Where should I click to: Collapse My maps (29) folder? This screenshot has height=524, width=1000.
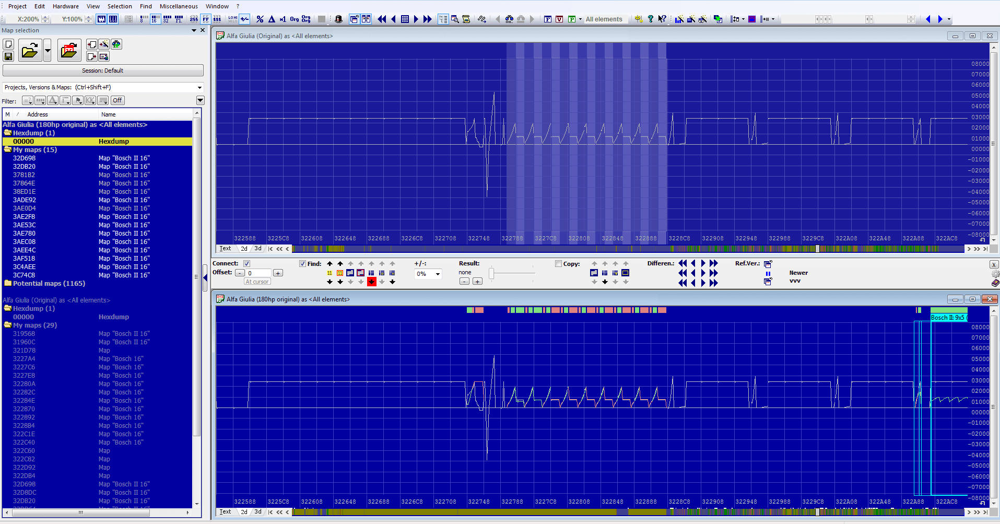[x=8, y=325]
